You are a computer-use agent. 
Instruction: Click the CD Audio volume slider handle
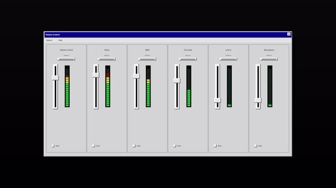point(177,80)
